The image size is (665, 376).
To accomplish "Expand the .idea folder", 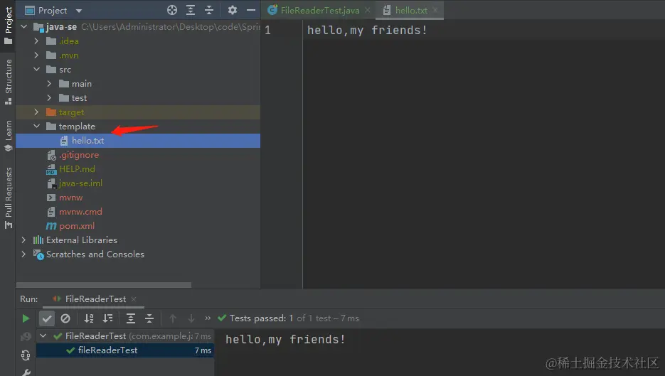I will [x=36, y=41].
